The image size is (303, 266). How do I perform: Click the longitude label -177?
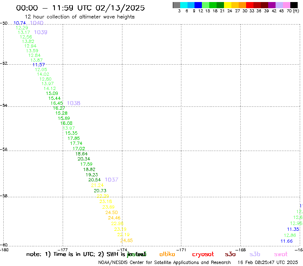point(63,250)
